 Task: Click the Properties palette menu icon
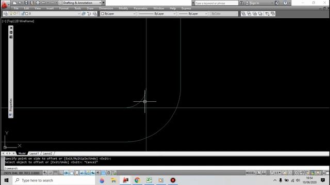(x=11, y=37)
